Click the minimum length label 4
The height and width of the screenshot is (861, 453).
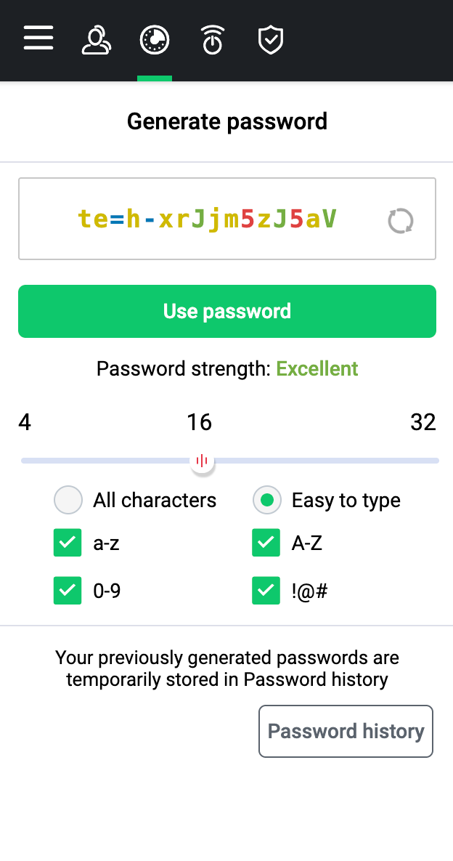[x=25, y=422]
